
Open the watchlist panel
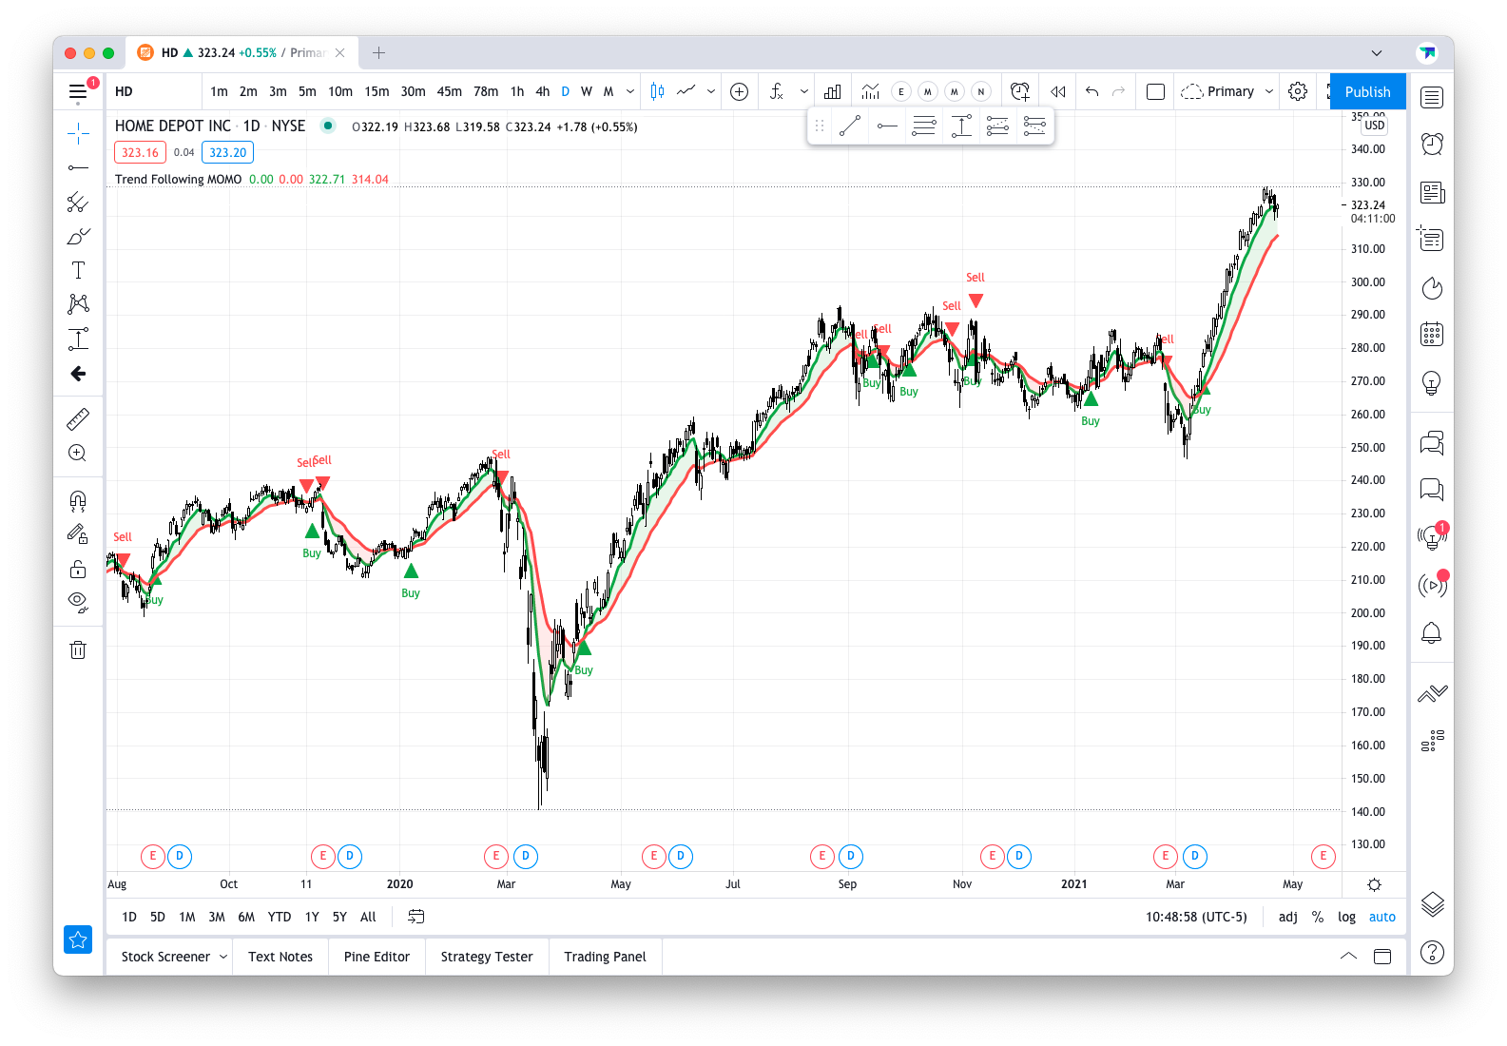pos(1432,98)
